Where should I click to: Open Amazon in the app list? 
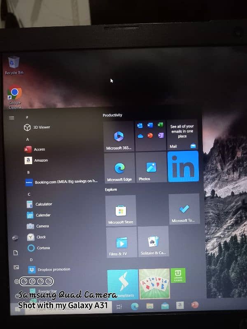click(x=36, y=160)
